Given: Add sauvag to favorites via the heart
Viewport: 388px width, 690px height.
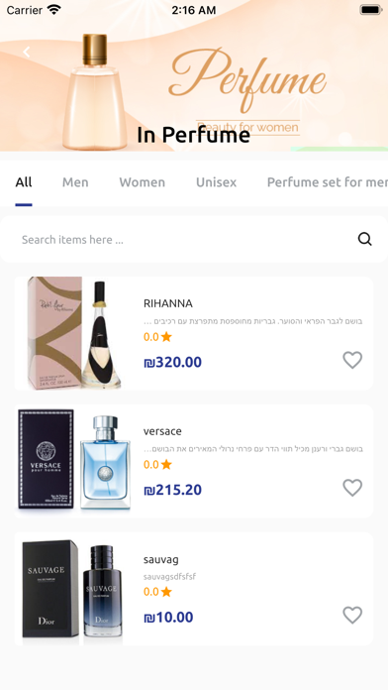Looking at the screenshot, I should (352, 615).
